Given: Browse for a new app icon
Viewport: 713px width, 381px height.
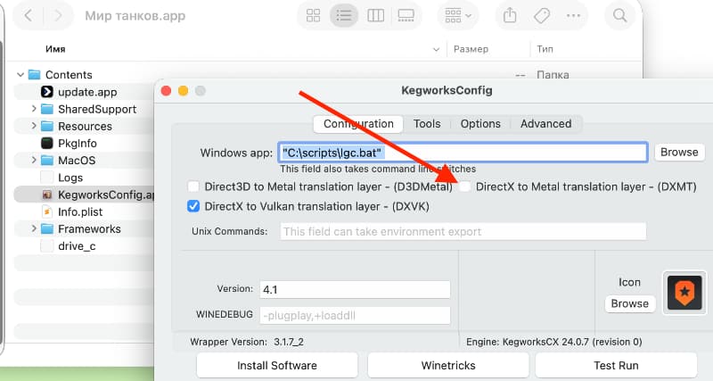Looking at the screenshot, I should (630, 303).
